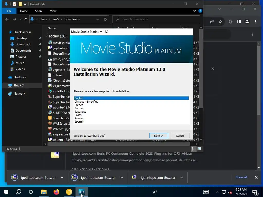Click the Search Downloads field

point(156,19)
